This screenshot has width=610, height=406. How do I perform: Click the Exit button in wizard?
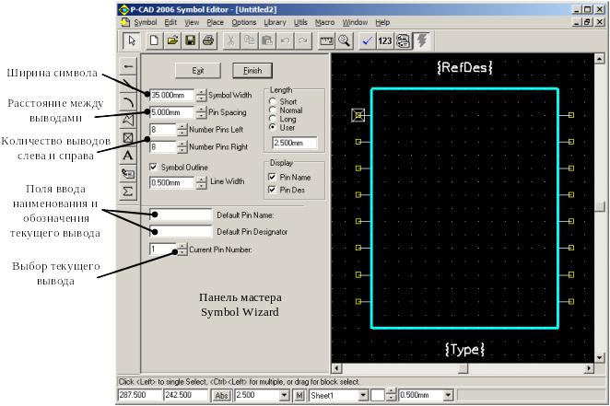pos(198,71)
